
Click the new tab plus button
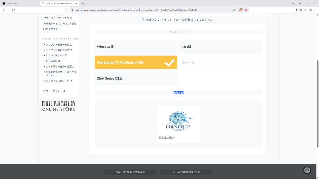[83, 3]
